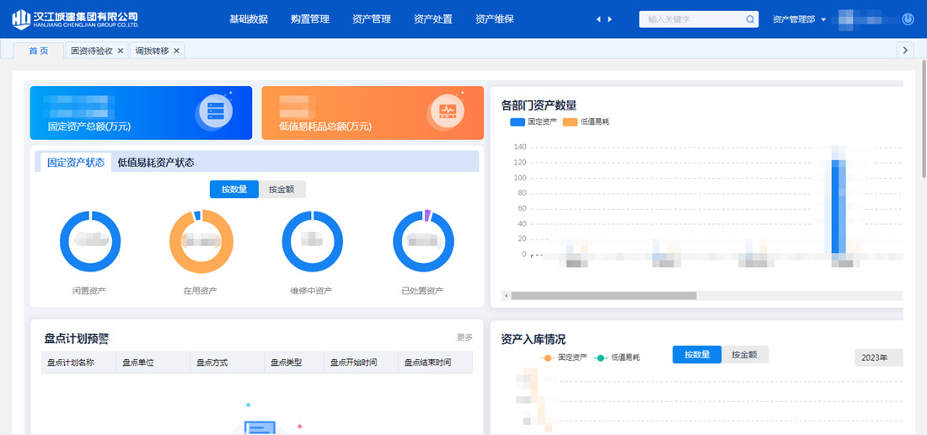Open the 资产管理部 department dropdown
927x435 pixels.
pos(799,19)
